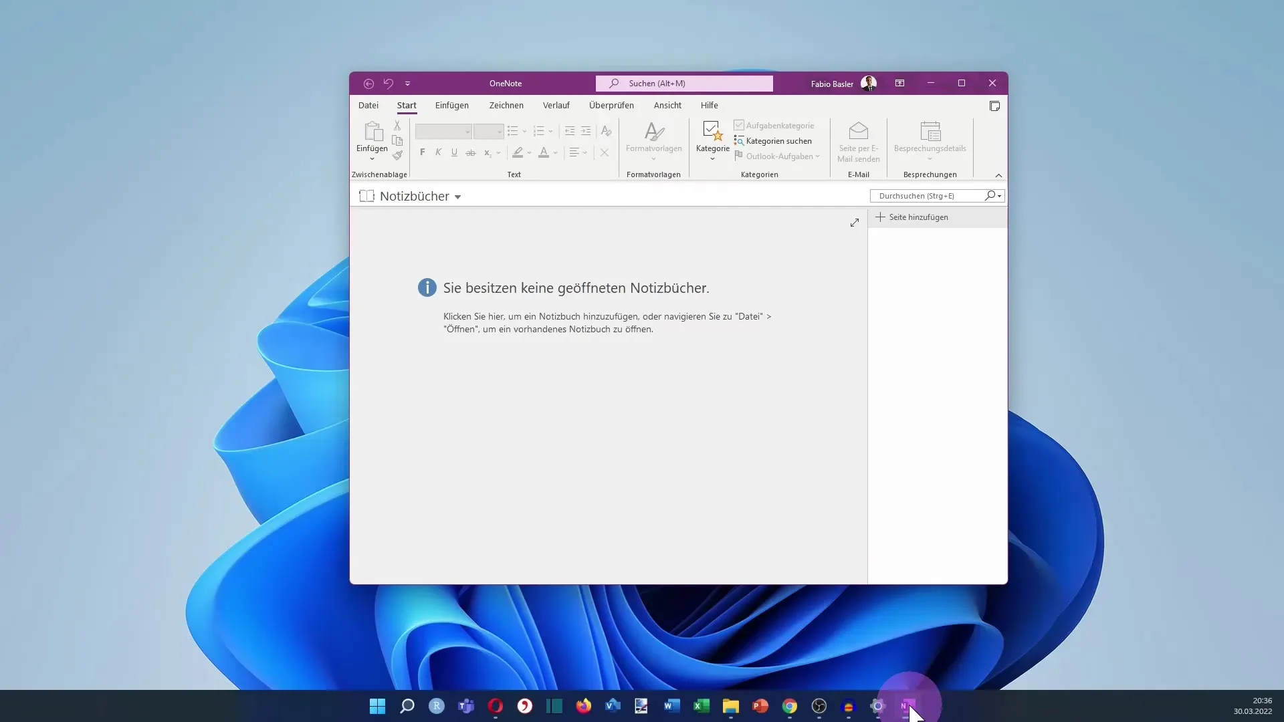Toggle Italic (K) formatting
This screenshot has height=722, width=1284.
pos(438,152)
